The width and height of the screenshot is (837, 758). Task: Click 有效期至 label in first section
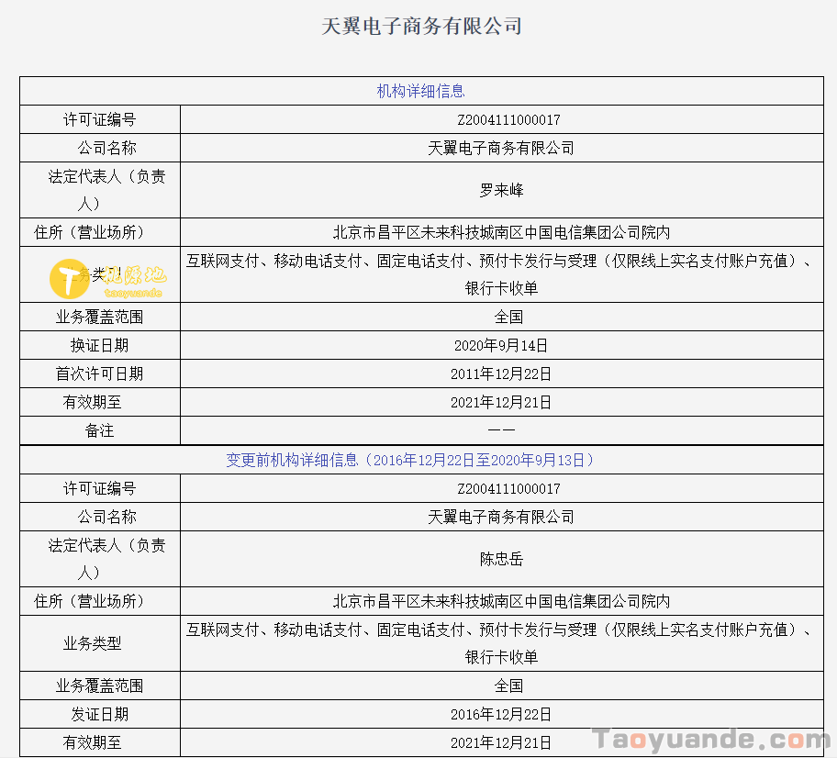[x=93, y=401]
